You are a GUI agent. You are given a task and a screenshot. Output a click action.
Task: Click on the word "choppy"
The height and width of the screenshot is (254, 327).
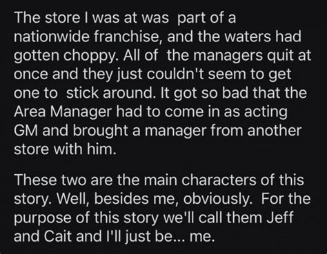click(x=90, y=57)
